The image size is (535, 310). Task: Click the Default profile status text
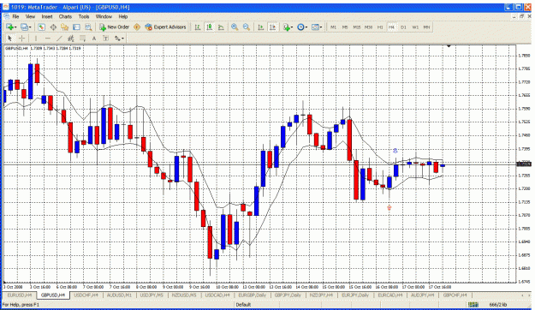[244, 305]
